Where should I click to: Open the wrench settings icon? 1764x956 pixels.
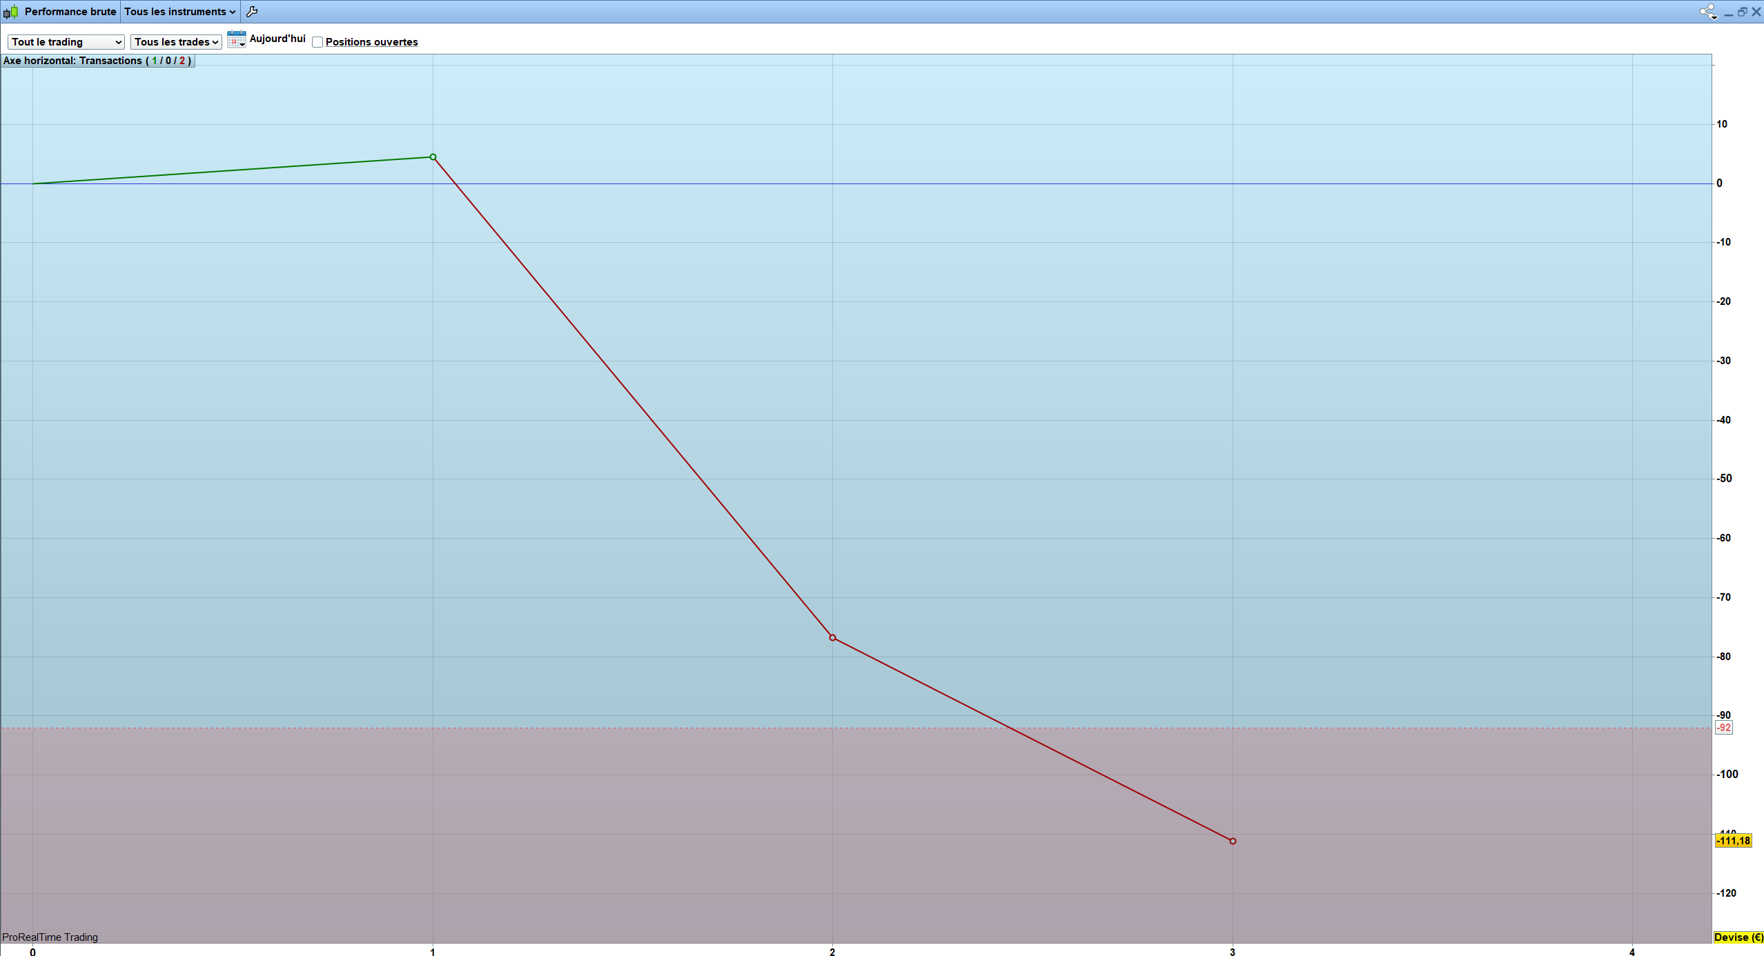tap(252, 12)
